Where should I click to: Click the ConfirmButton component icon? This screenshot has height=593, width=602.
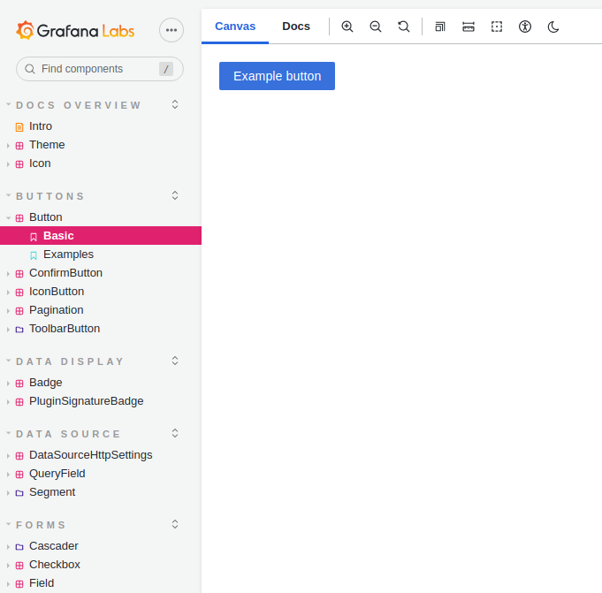pos(19,274)
